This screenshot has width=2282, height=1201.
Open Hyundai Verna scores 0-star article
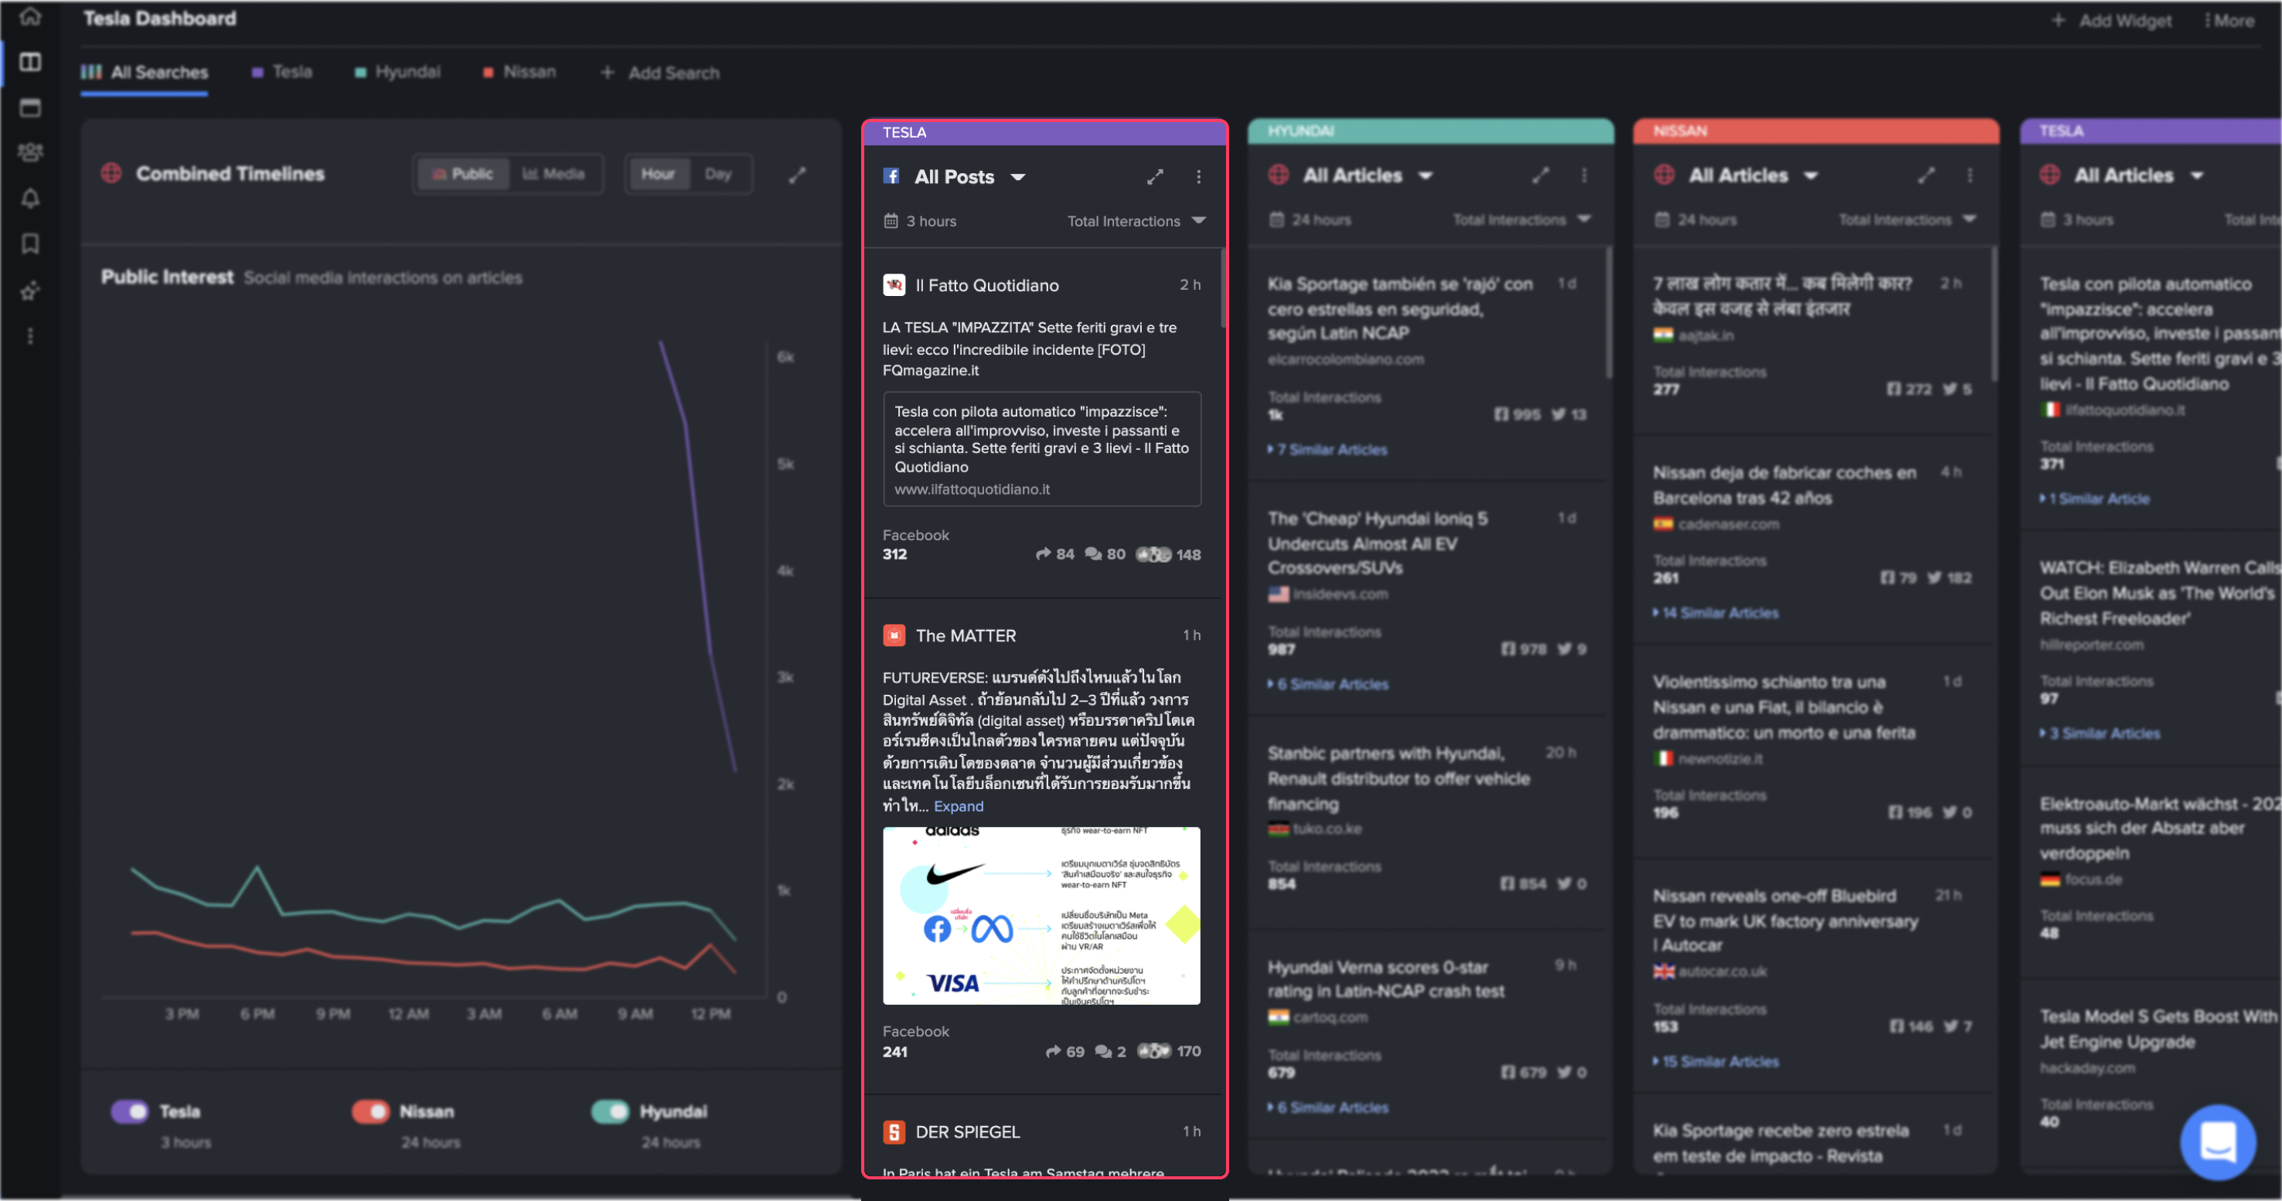point(1386,978)
